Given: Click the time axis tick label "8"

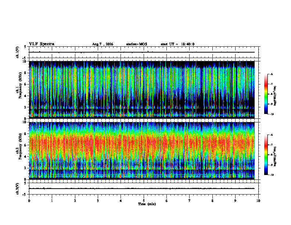Looking at the screenshot, I should (212, 201).
